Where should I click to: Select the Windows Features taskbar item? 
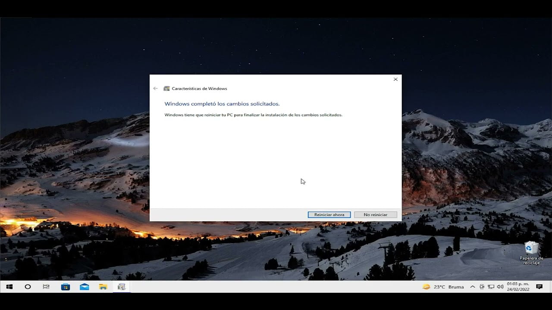click(x=122, y=287)
